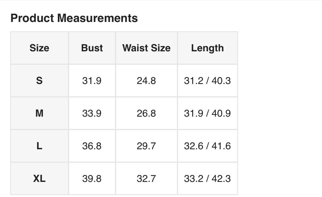Click the S size row label
Image resolution: width=322 pixels, height=197 pixels.
[x=39, y=81]
